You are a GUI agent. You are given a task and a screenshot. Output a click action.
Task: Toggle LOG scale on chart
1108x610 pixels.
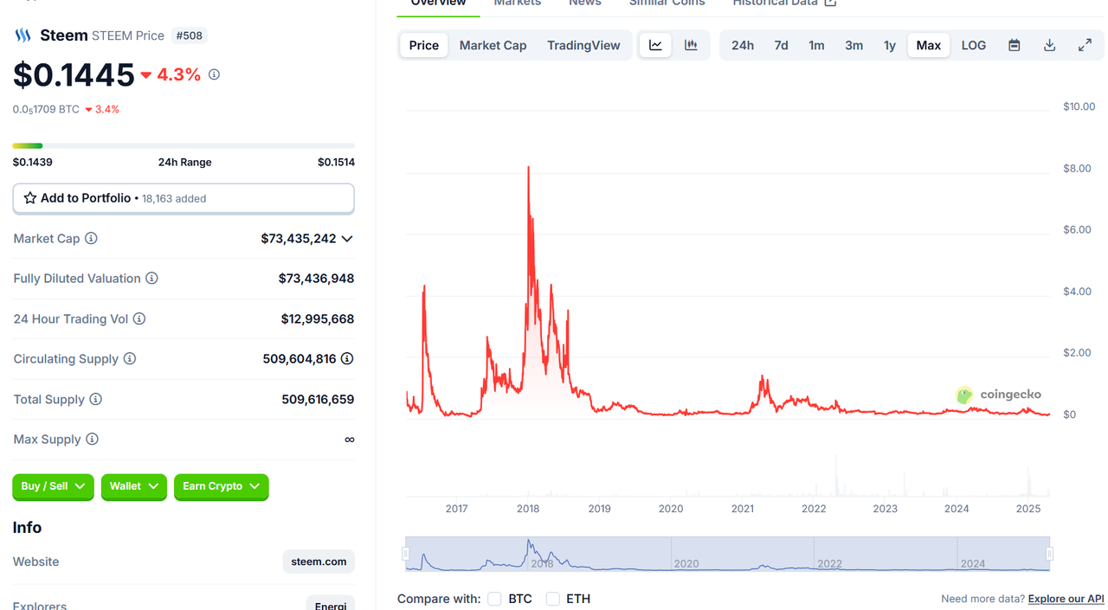click(973, 45)
